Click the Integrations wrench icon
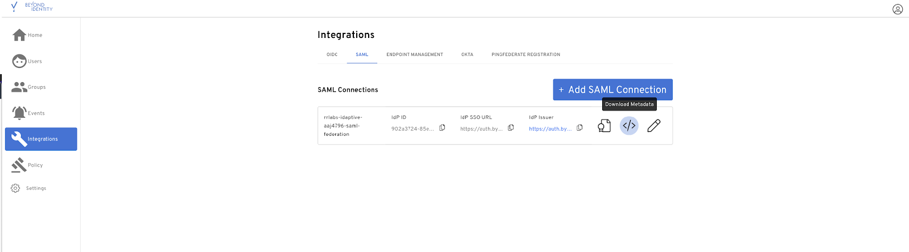The width and height of the screenshot is (909, 252). pos(19,139)
